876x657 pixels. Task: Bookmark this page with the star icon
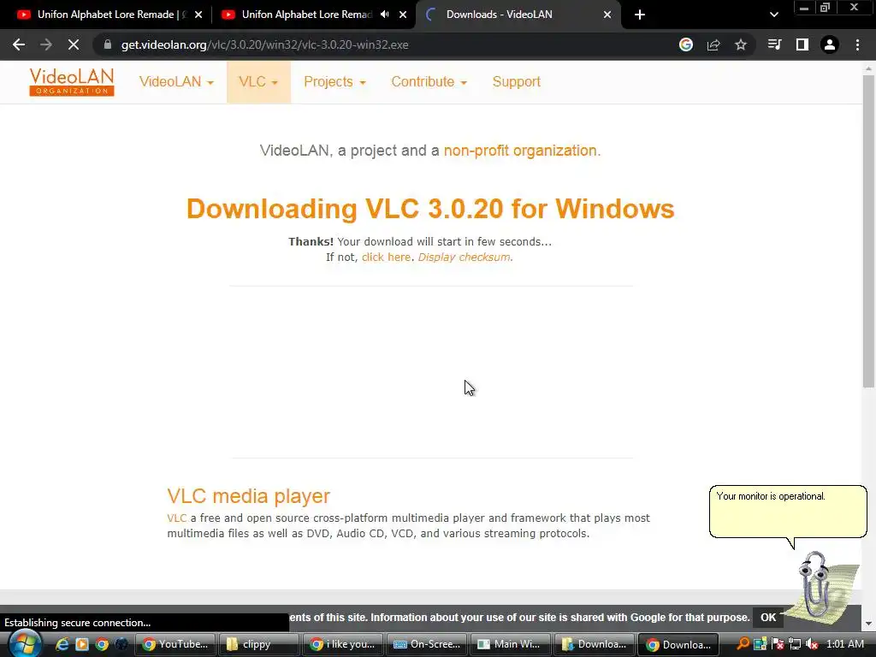pos(741,44)
